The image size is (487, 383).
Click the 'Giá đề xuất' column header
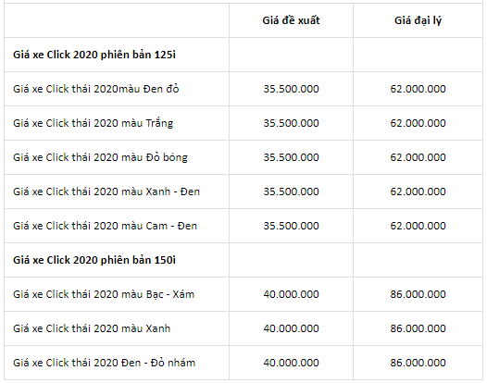291,20
